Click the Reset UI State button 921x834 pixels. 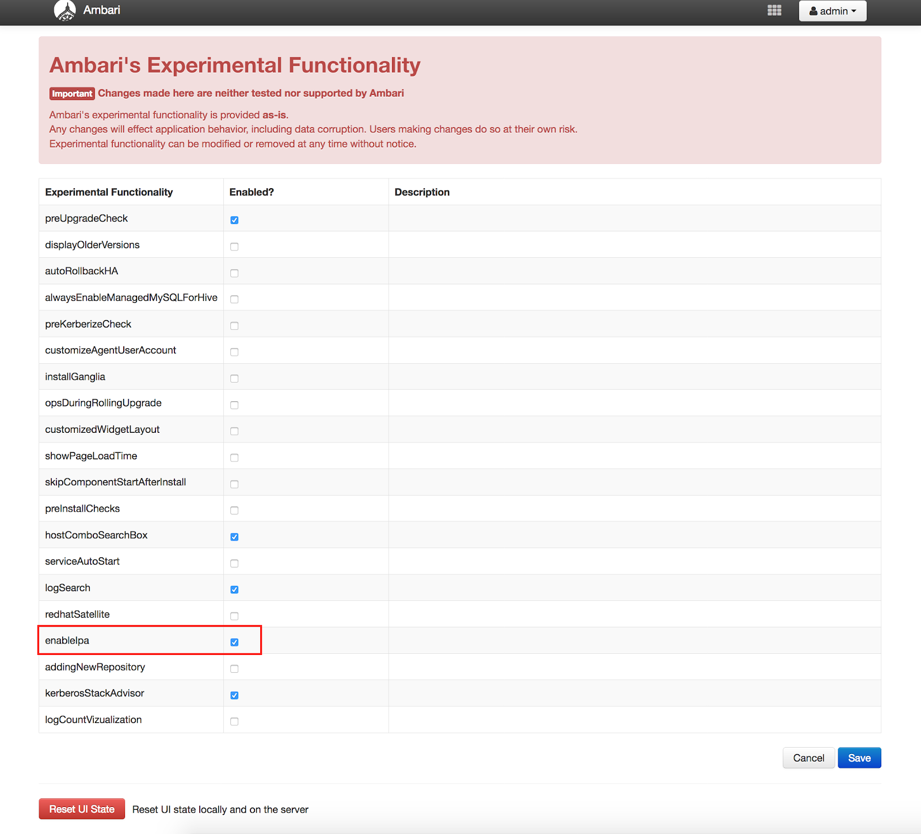[82, 809]
